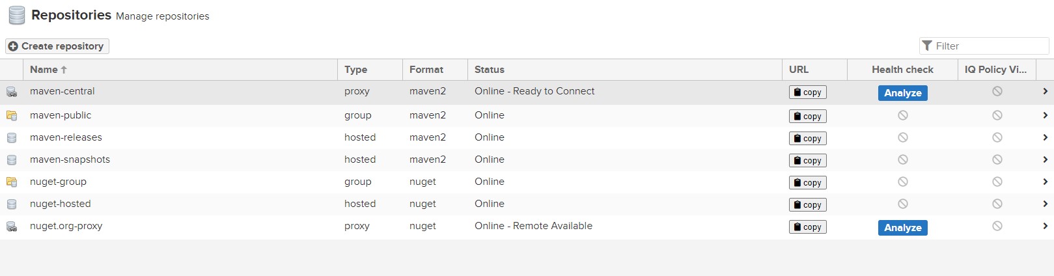Click the maven-public group folder icon
Viewport: 1054px width, 276px height.
coord(12,116)
